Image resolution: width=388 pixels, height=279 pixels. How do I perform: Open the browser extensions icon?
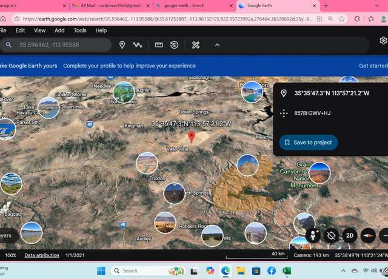[357, 19]
